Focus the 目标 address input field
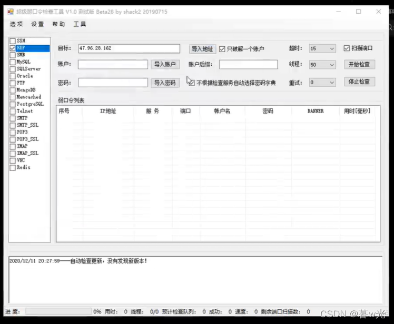The image size is (394, 324). pos(129,48)
